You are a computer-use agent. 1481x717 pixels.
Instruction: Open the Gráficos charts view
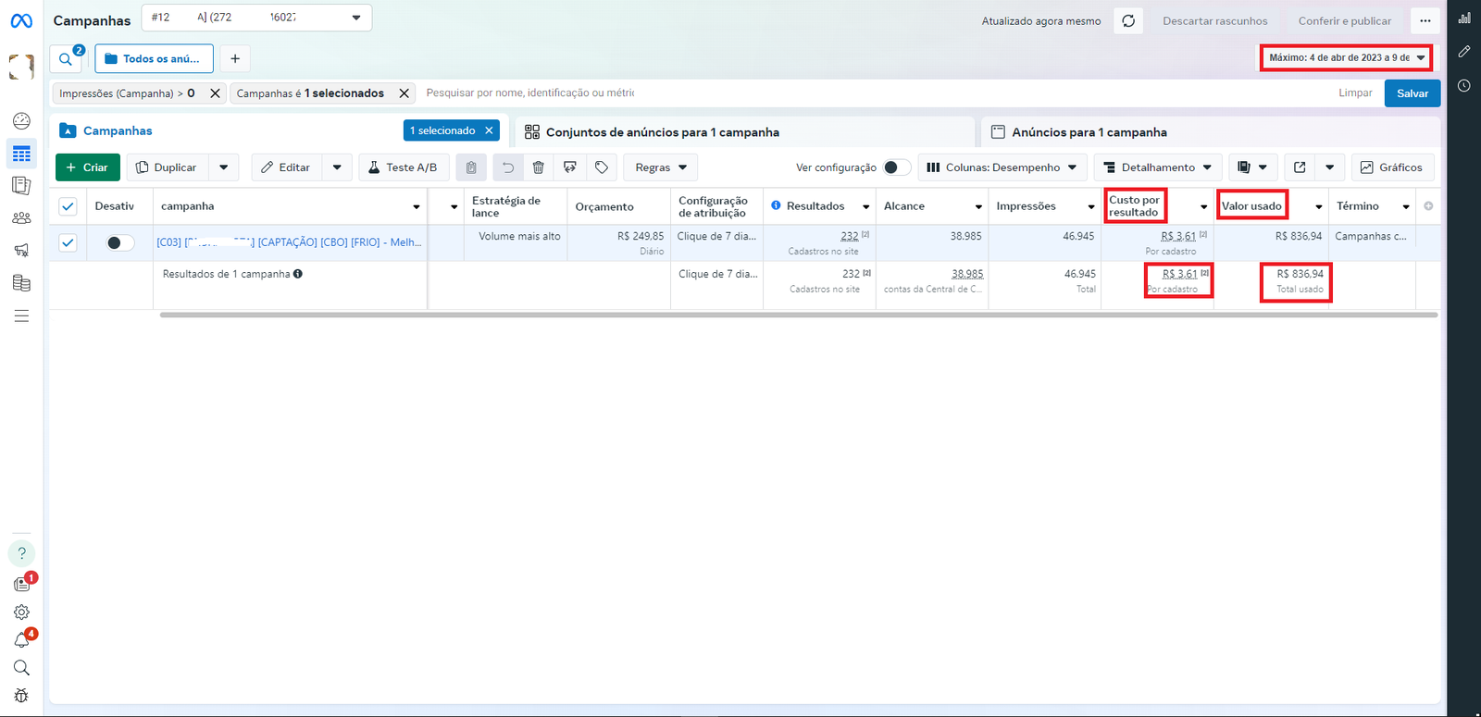click(x=1392, y=167)
